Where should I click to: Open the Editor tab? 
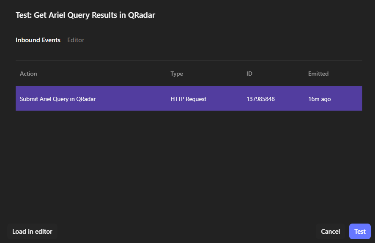pos(76,40)
